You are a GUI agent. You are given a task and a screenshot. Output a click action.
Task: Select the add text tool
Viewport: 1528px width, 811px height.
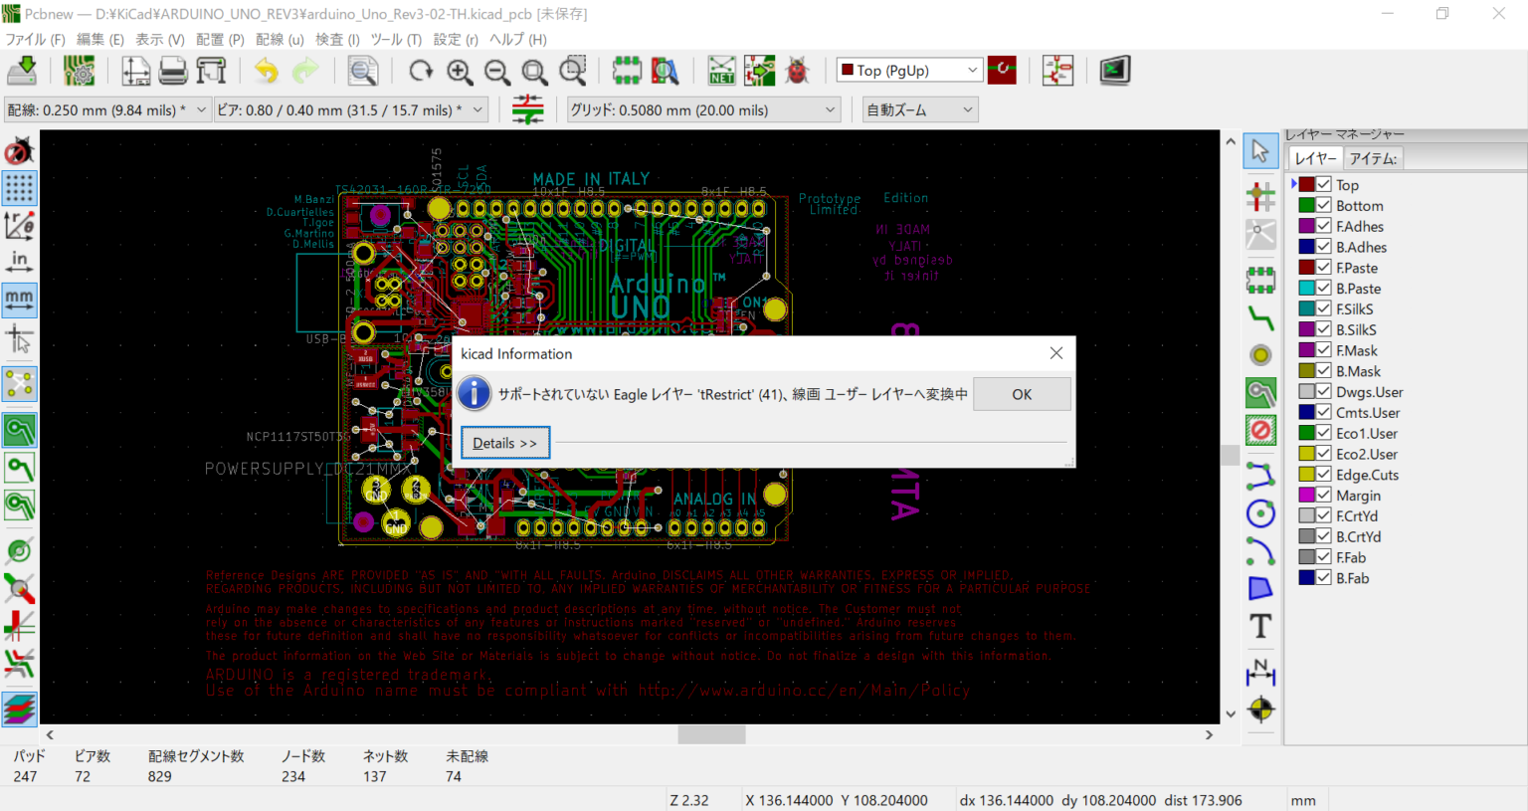(x=1259, y=626)
